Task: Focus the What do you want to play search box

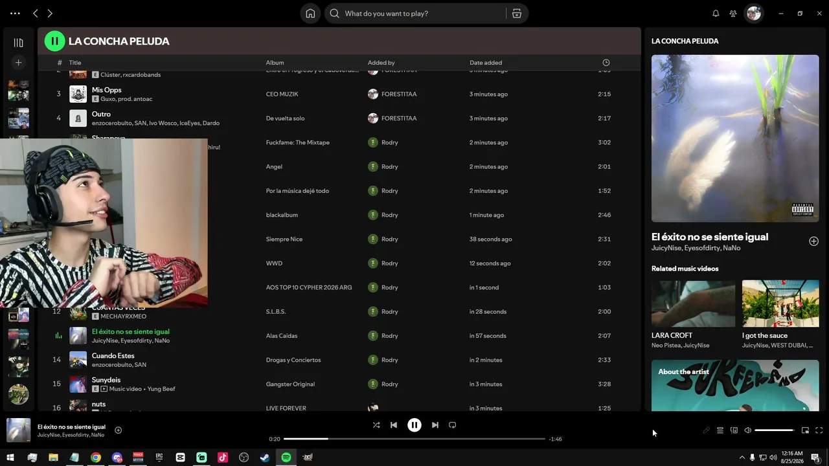Action: coord(424,14)
